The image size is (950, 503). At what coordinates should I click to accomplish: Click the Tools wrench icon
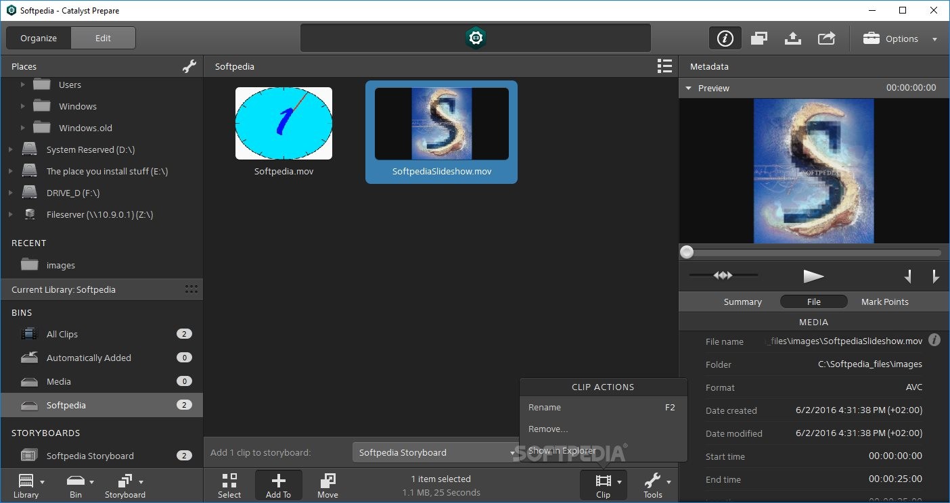(x=652, y=486)
